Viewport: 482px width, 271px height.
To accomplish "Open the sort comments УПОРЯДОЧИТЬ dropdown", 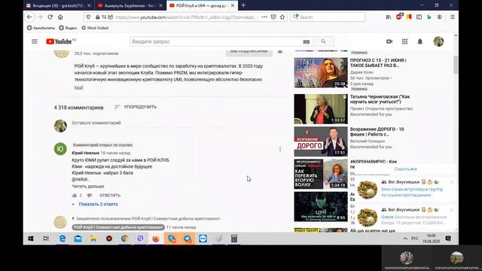I will [x=136, y=107].
